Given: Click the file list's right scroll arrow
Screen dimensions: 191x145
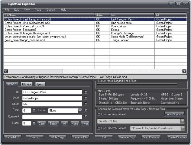Looking at the screenshot, I should (184, 71).
